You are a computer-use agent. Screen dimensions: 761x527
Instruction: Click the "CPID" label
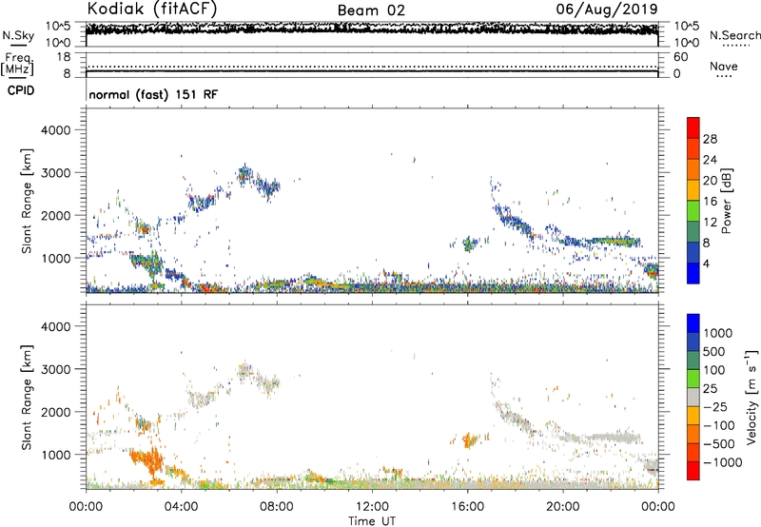coord(21,90)
